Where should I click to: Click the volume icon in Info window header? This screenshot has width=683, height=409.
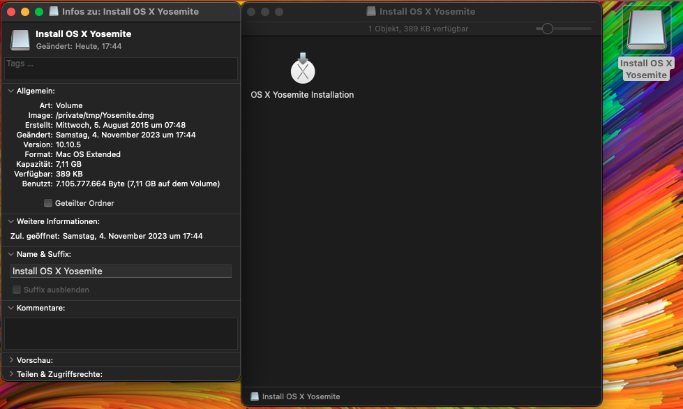[x=20, y=40]
